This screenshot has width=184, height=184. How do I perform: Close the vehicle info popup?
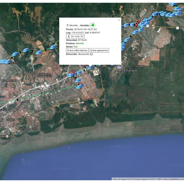pos(119,20)
